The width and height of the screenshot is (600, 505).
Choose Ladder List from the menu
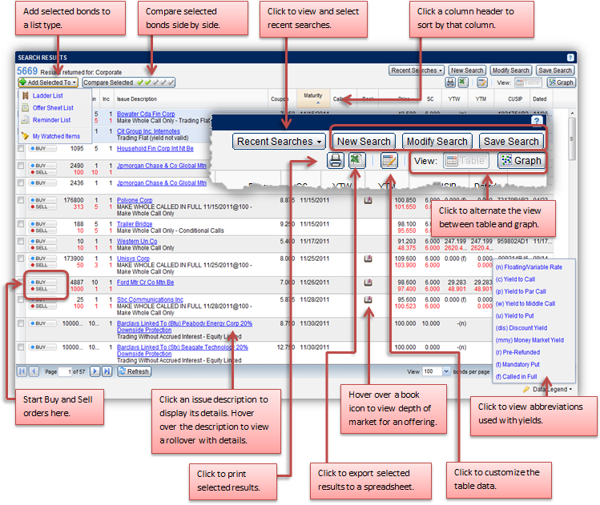(47, 96)
